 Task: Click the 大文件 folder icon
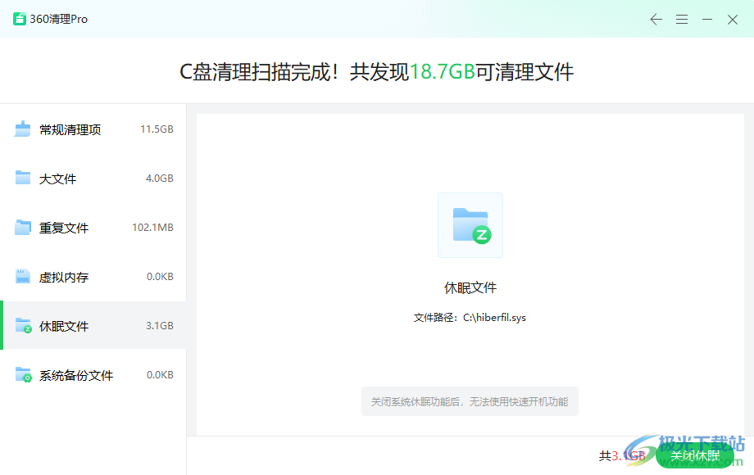click(22, 179)
